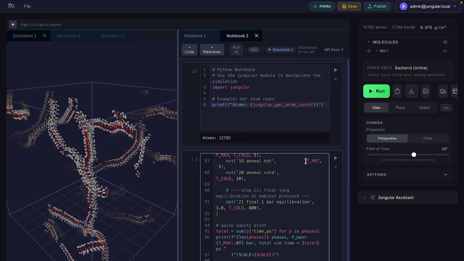Image resolution: width=464 pixels, height=261 pixels.
Task: Delete the second notebook cell
Action: (x=336, y=167)
